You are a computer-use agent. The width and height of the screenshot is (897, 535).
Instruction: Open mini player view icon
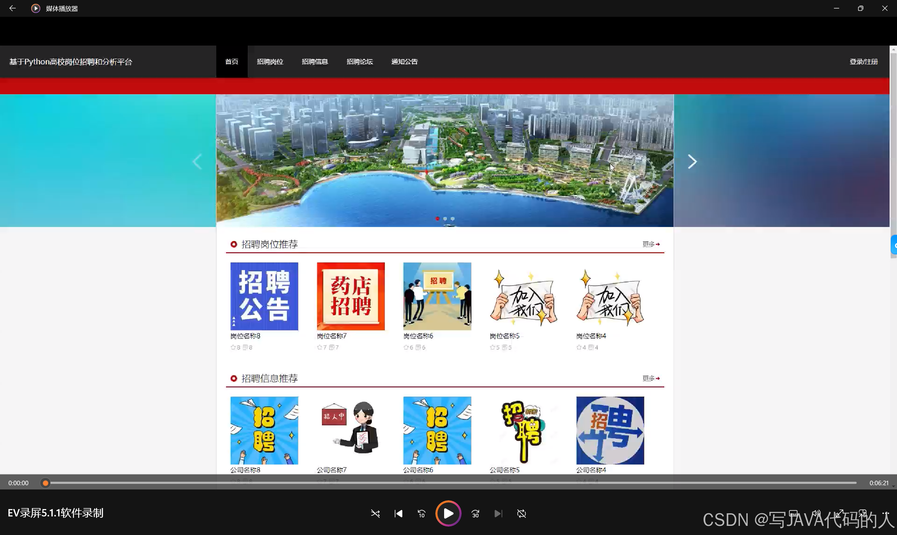pos(862,513)
